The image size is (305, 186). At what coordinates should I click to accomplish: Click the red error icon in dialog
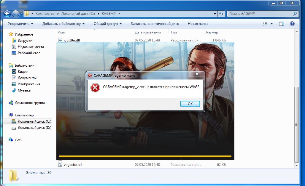[x=95, y=88]
